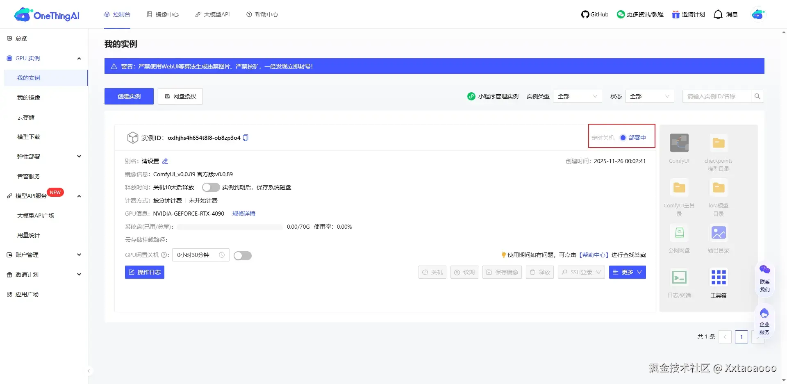787x384 pixels.
Task: Expand the 弹性部署 sidebar item
Action: tap(79, 157)
